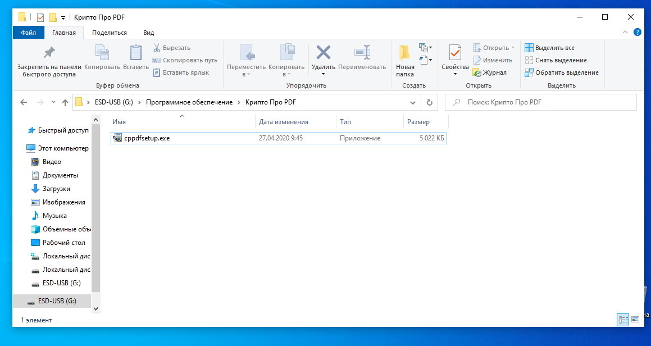
Task: Go up one folder level
Action: [x=65, y=102]
